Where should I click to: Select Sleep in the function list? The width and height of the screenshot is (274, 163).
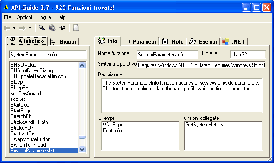[44, 82]
